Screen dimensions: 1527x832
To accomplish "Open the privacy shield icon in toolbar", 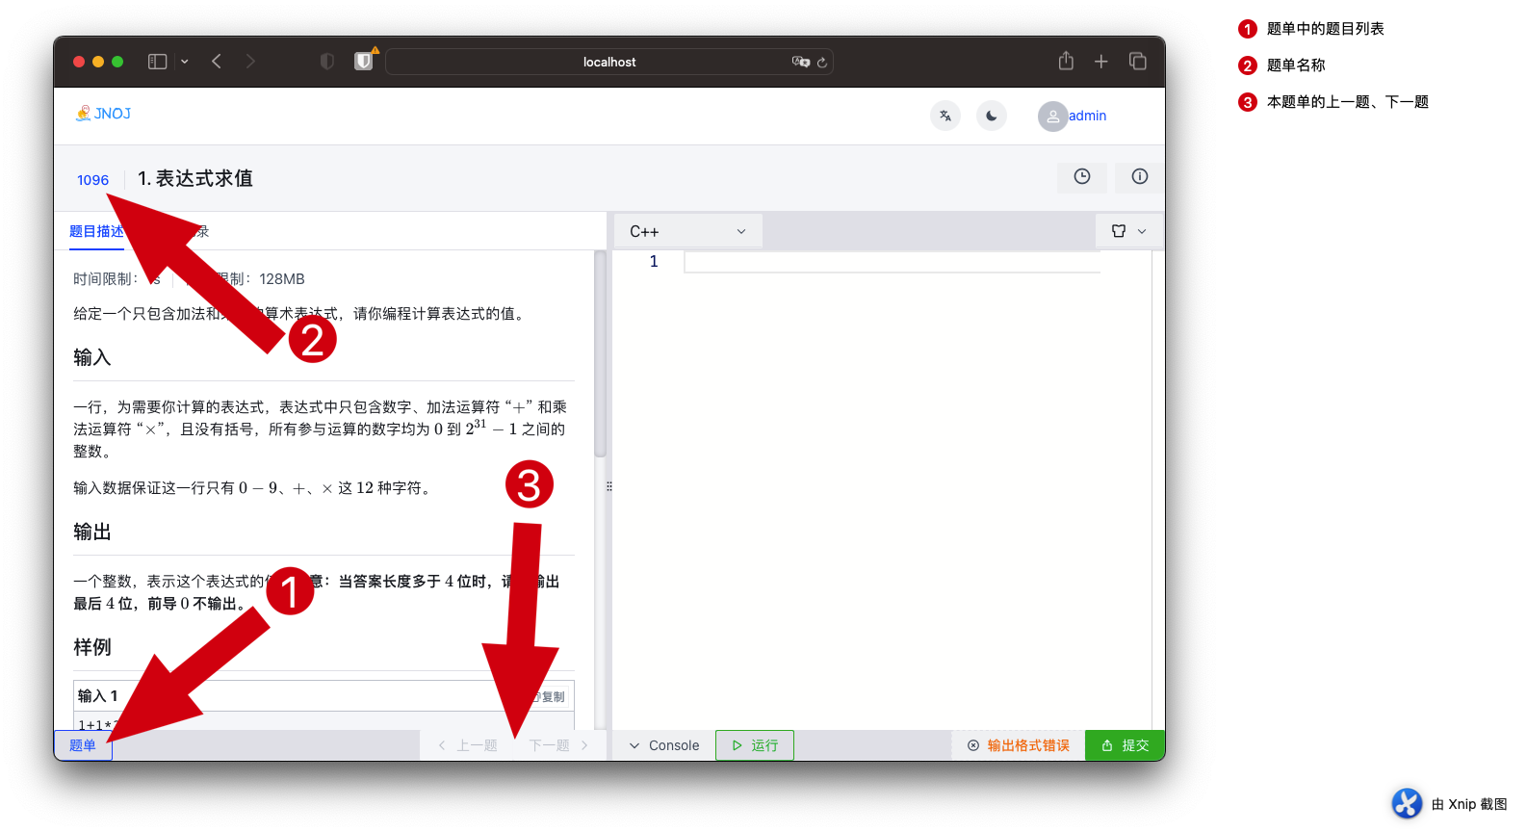I will tap(327, 62).
